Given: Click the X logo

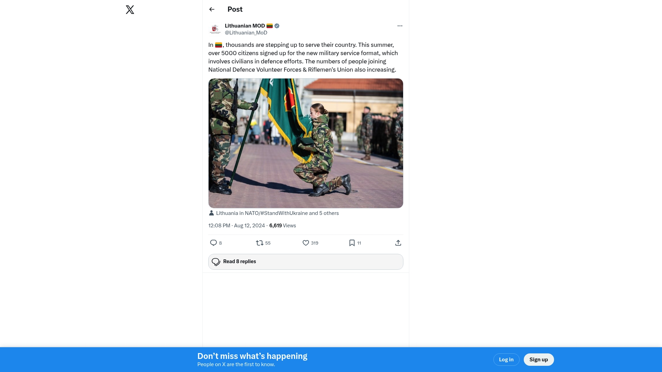Looking at the screenshot, I should tap(130, 10).
